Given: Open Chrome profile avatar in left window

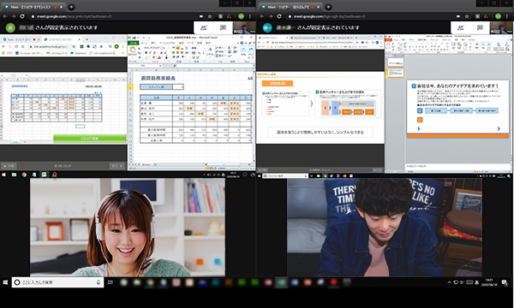Looking at the screenshot, I should pyautogui.click(x=242, y=16).
